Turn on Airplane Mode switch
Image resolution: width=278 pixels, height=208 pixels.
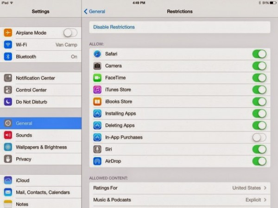(x=70, y=33)
